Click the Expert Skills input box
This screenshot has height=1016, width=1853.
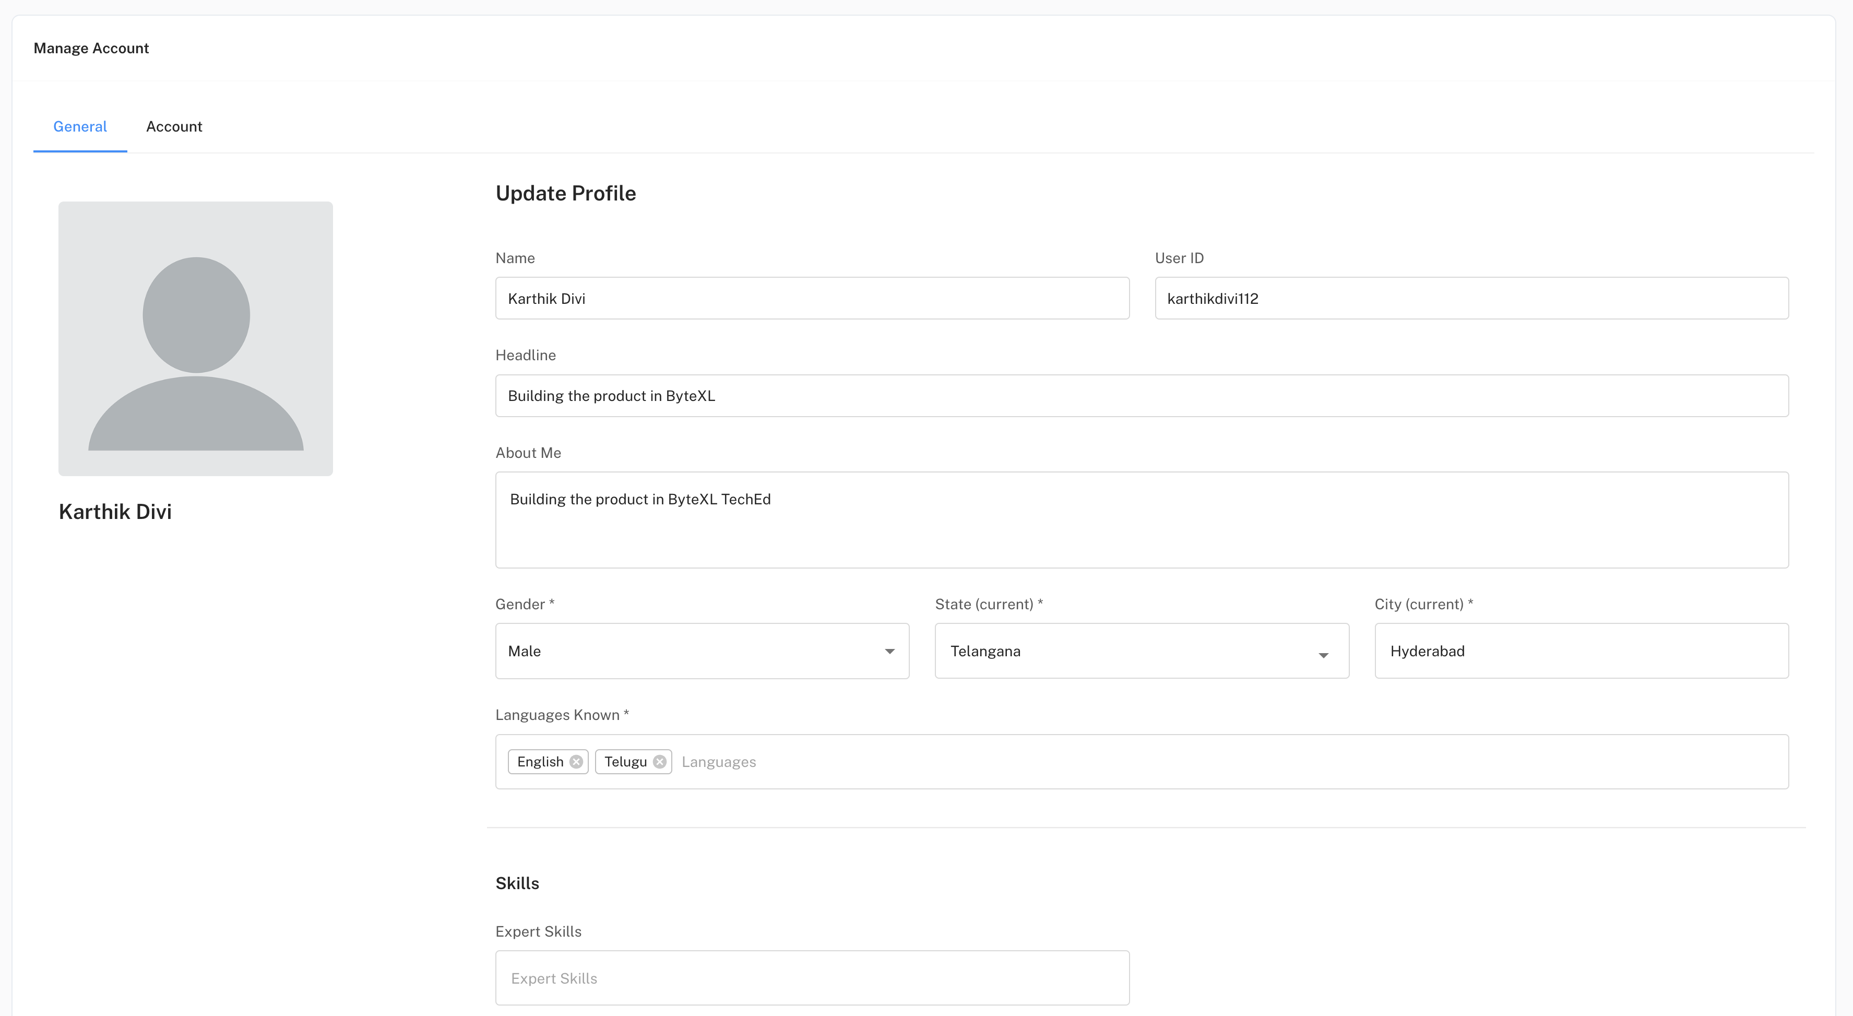tap(812, 978)
